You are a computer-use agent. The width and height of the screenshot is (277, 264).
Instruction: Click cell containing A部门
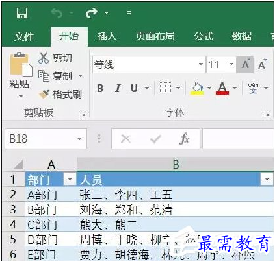pyautogui.click(x=51, y=195)
